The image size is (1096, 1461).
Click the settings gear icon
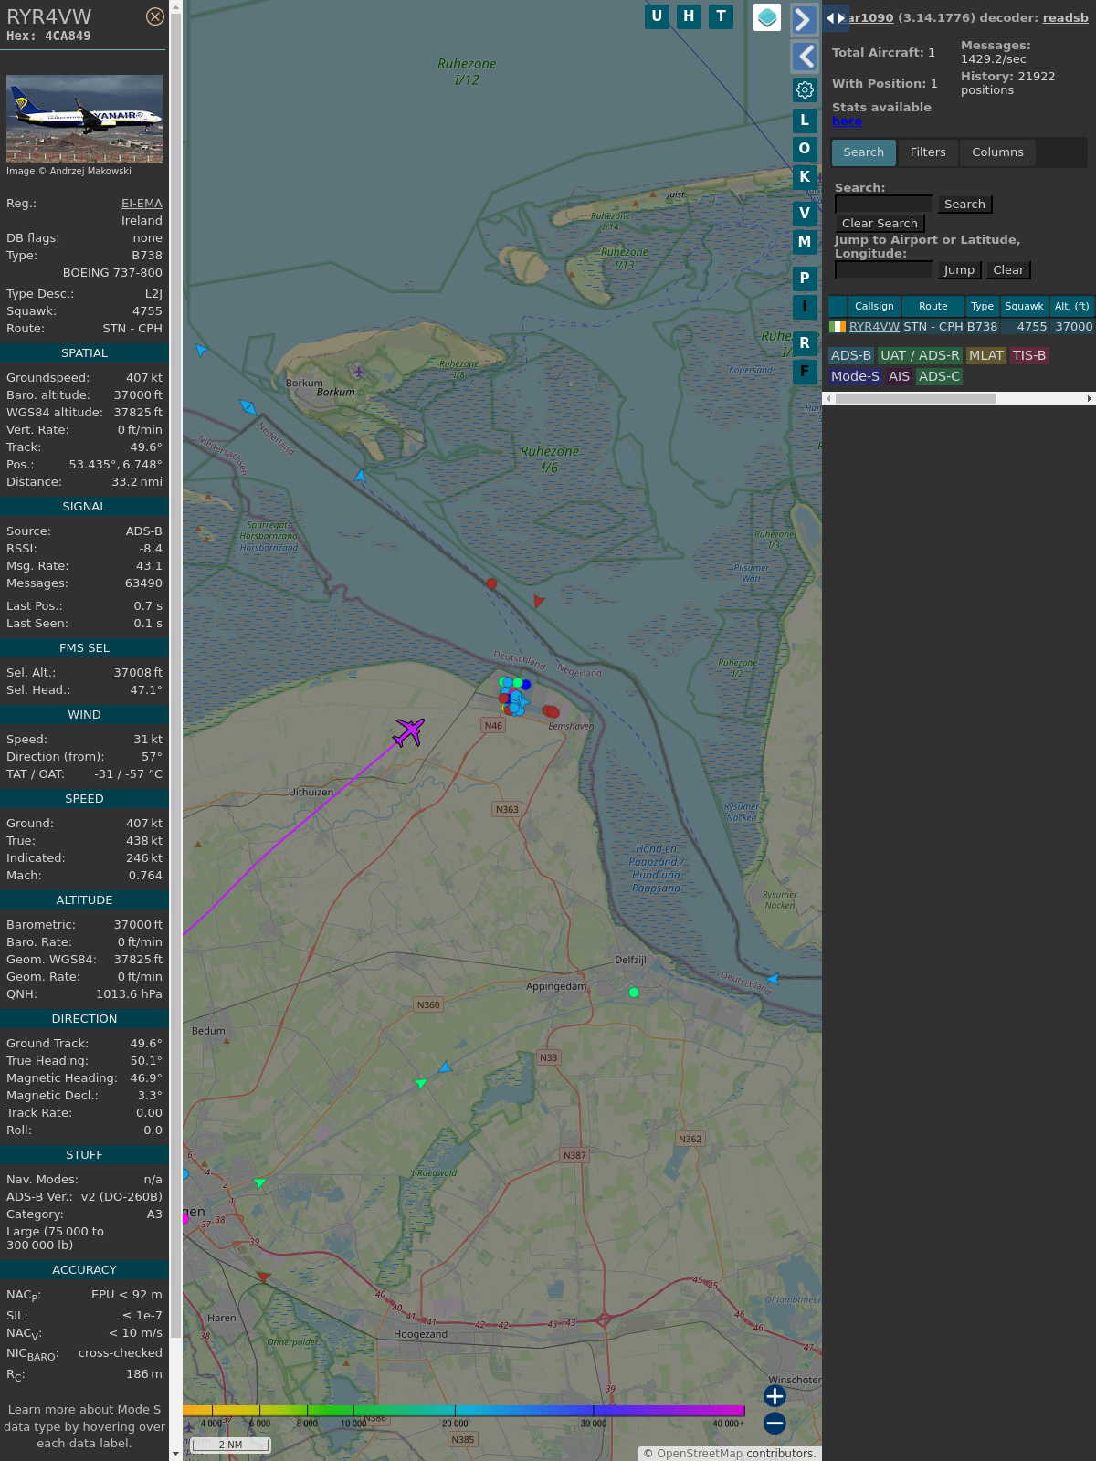click(x=805, y=89)
